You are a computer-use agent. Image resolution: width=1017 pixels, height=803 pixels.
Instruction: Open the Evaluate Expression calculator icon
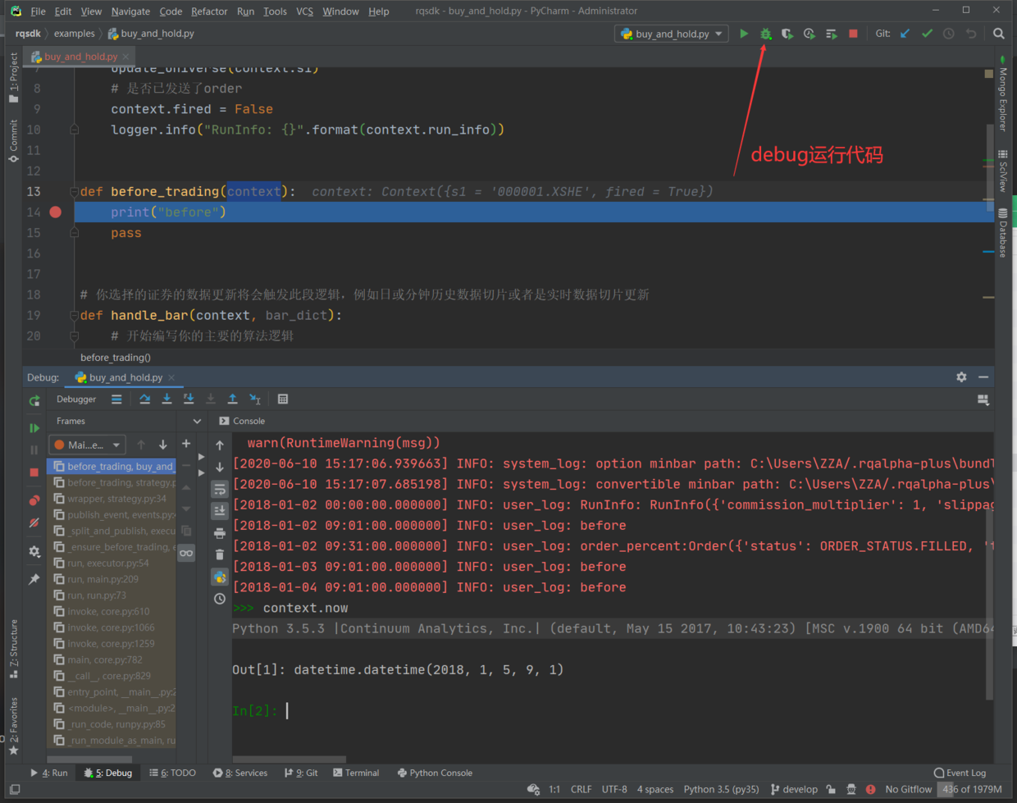(x=283, y=399)
